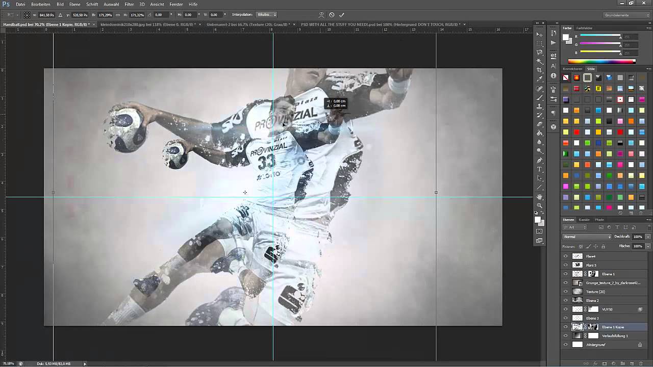Switch to the Kanäle tab
The height and width of the screenshot is (367, 653).
(585, 220)
